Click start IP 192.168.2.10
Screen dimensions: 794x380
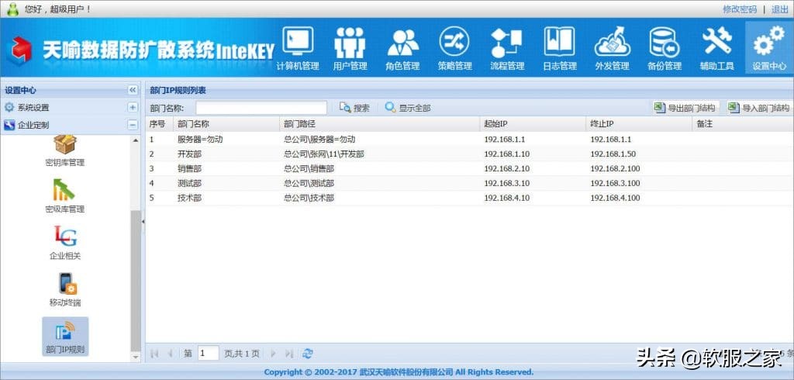tap(507, 169)
